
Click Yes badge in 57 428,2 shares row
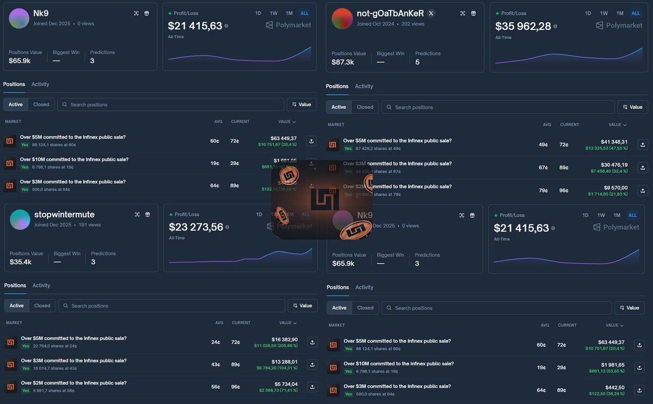(348, 148)
